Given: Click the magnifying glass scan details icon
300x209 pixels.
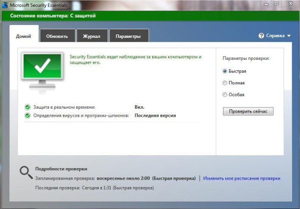Looking at the screenshot, I should pos(26,173).
